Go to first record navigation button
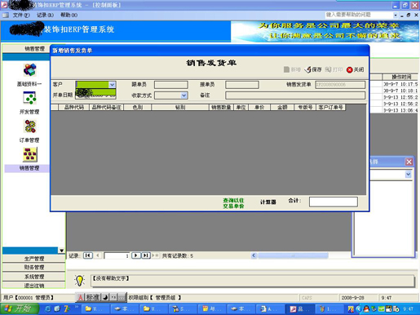The height and width of the screenshot is (315, 420). tap(88, 255)
